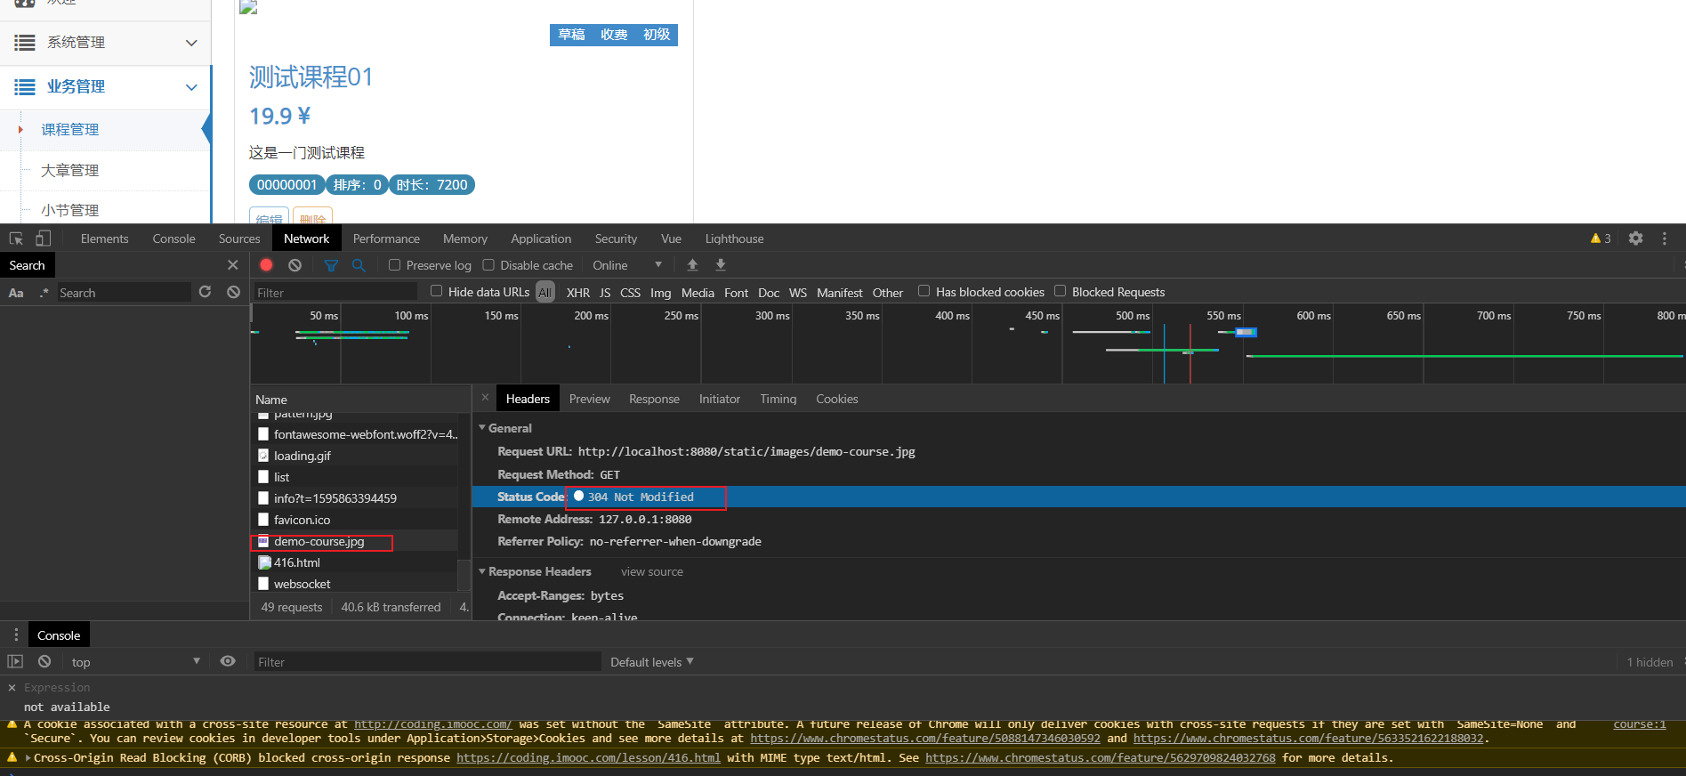Open DevTools settings gear icon
The width and height of the screenshot is (1686, 776).
pyautogui.click(x=1635, y=238)
